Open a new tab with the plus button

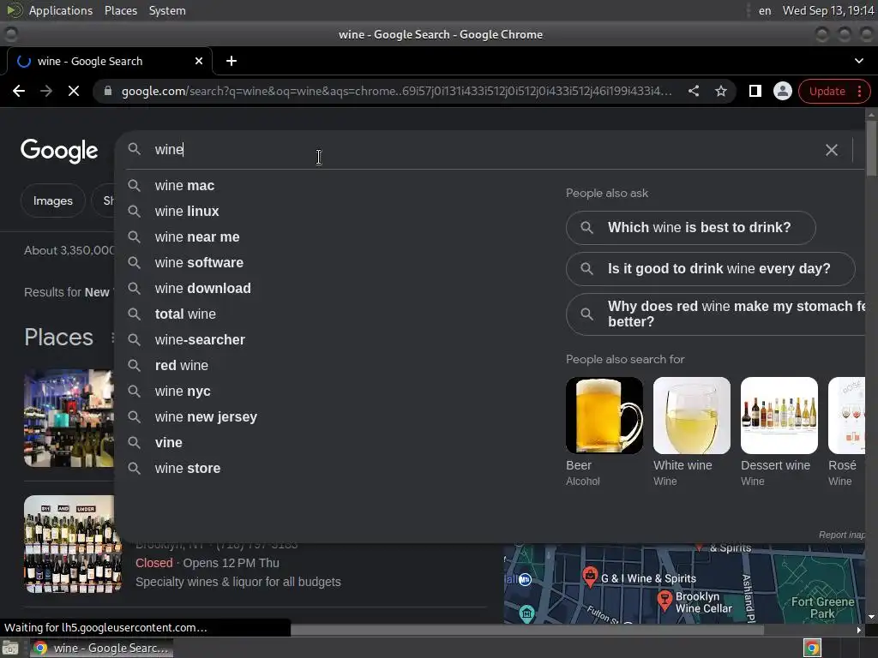click(x=232, y=61)
